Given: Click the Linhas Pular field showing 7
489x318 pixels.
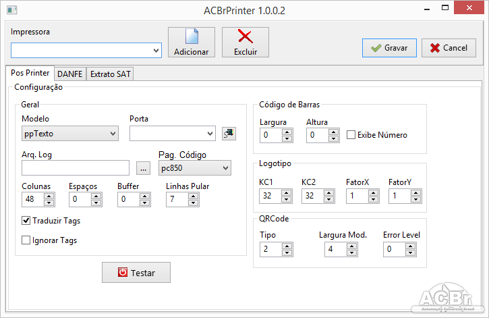Looking at the screenshot, I should 177,199.
